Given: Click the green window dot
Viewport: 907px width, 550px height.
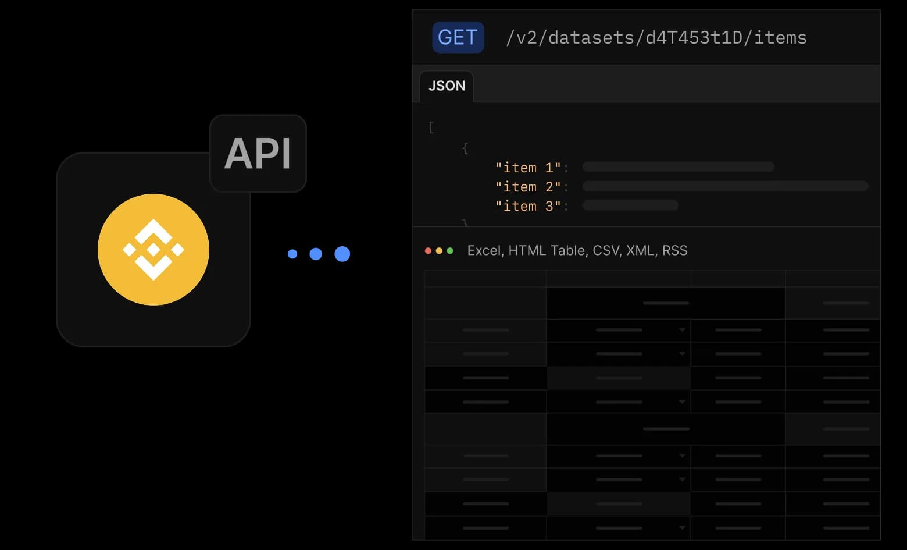Looking at the screenshot, I should coord(450,251).
